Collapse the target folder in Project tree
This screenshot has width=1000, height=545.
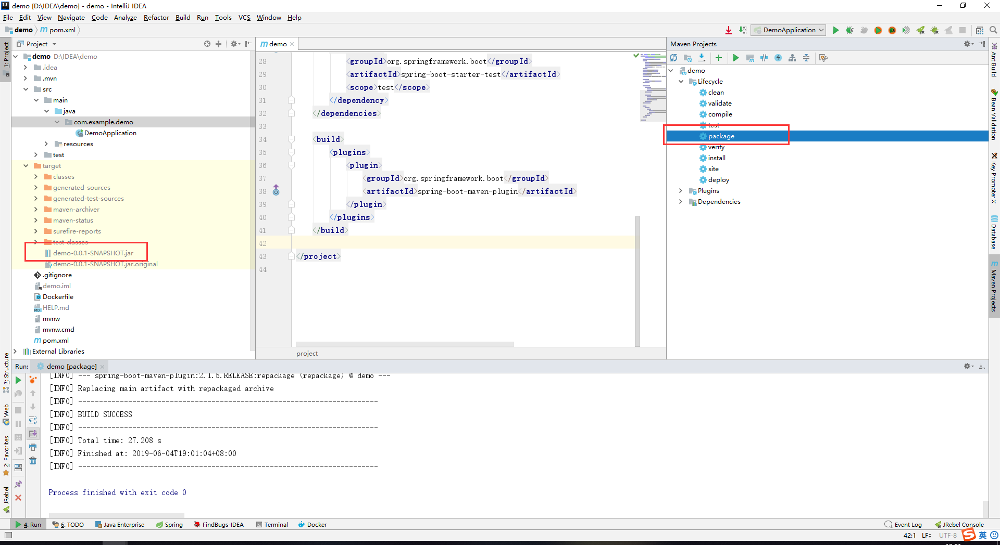26,166
